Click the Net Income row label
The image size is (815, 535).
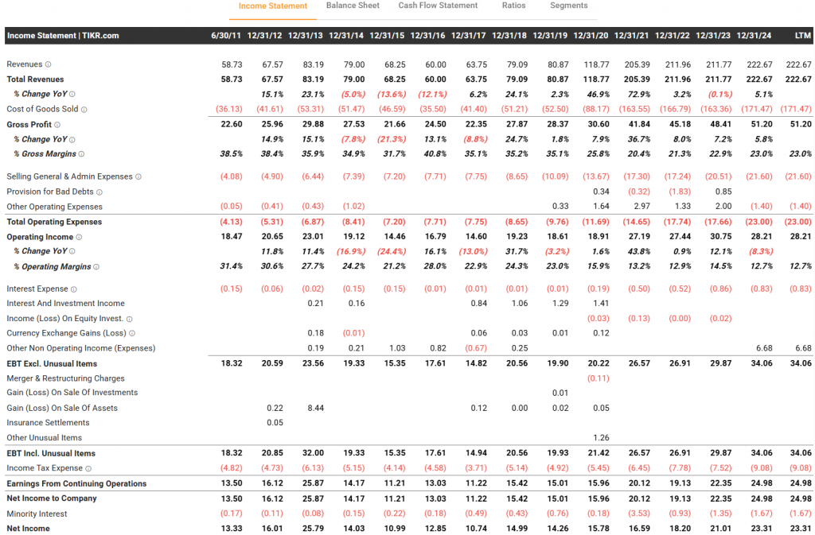[28, 529]
